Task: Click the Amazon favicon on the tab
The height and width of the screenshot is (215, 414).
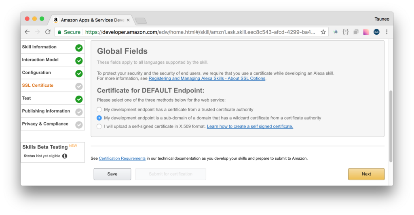Action: pos(56,20)
